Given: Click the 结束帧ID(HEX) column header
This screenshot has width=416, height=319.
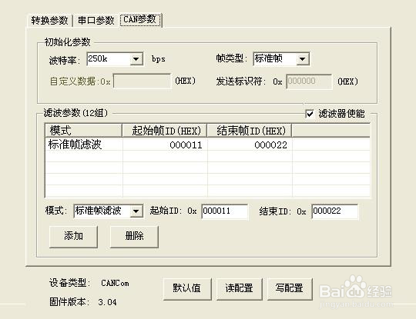Looking at the screenshot, I should 250,131.
